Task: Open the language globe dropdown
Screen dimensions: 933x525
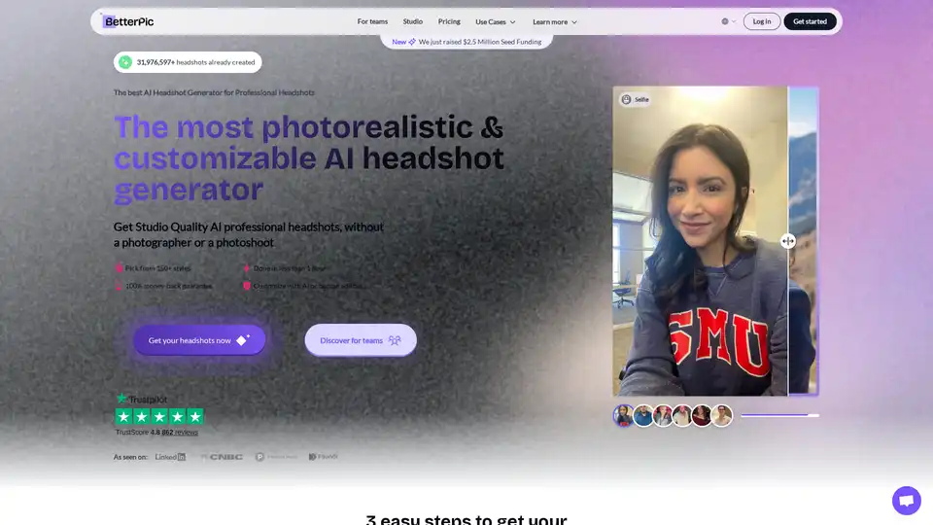Action: pos(728,21)
